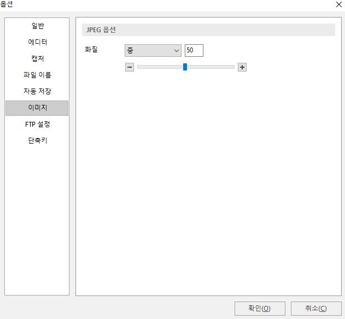Click the JPEG quality value field showing 50
This screenshot has width=345, height=319.
click(x=194, y=51)
